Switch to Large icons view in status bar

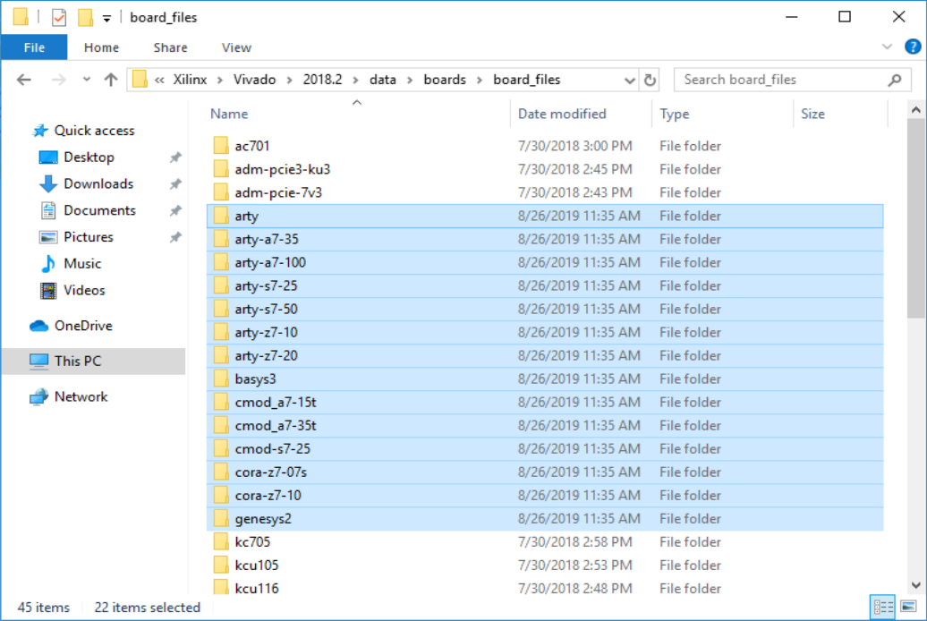pyautogui.click(x=909, y=607)
